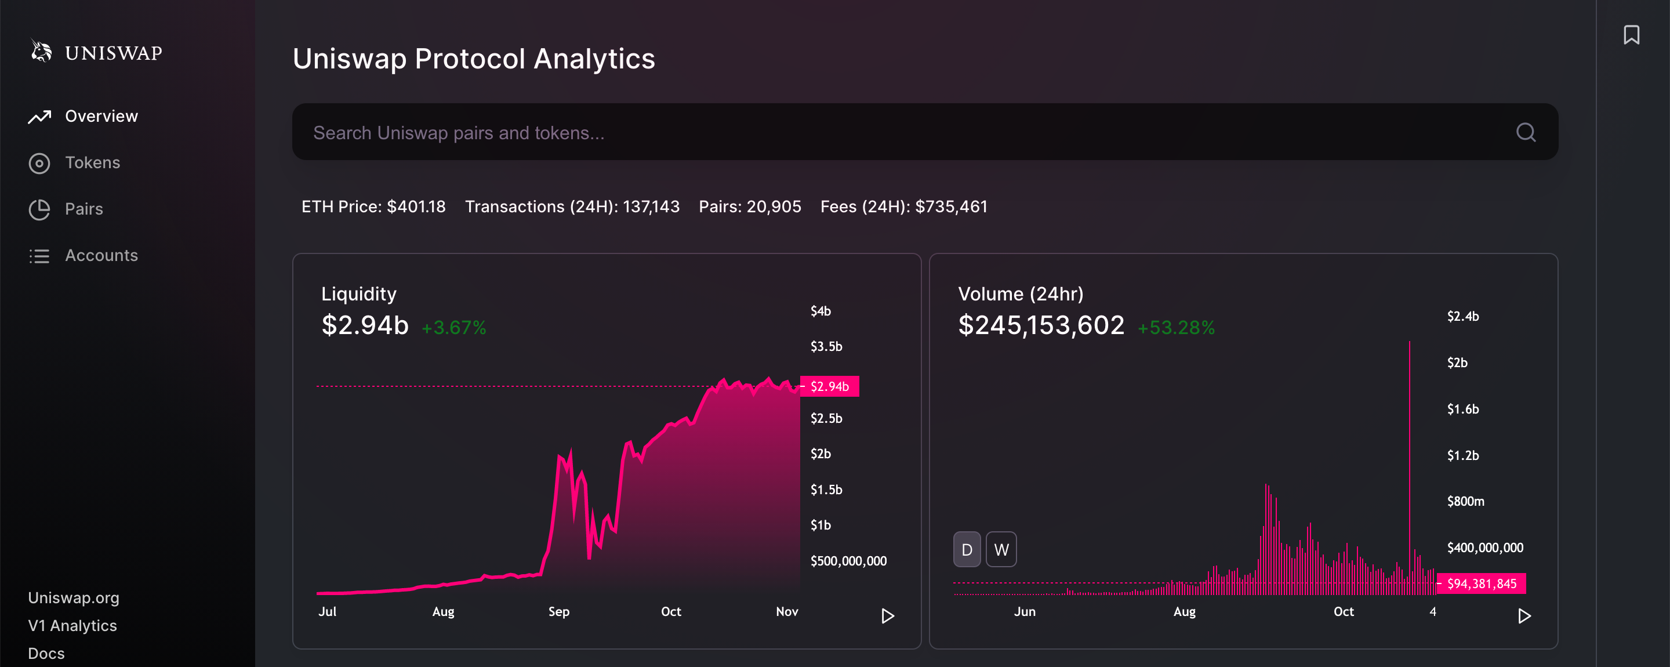Open the V1 Analytics link

tap(72, 625)
